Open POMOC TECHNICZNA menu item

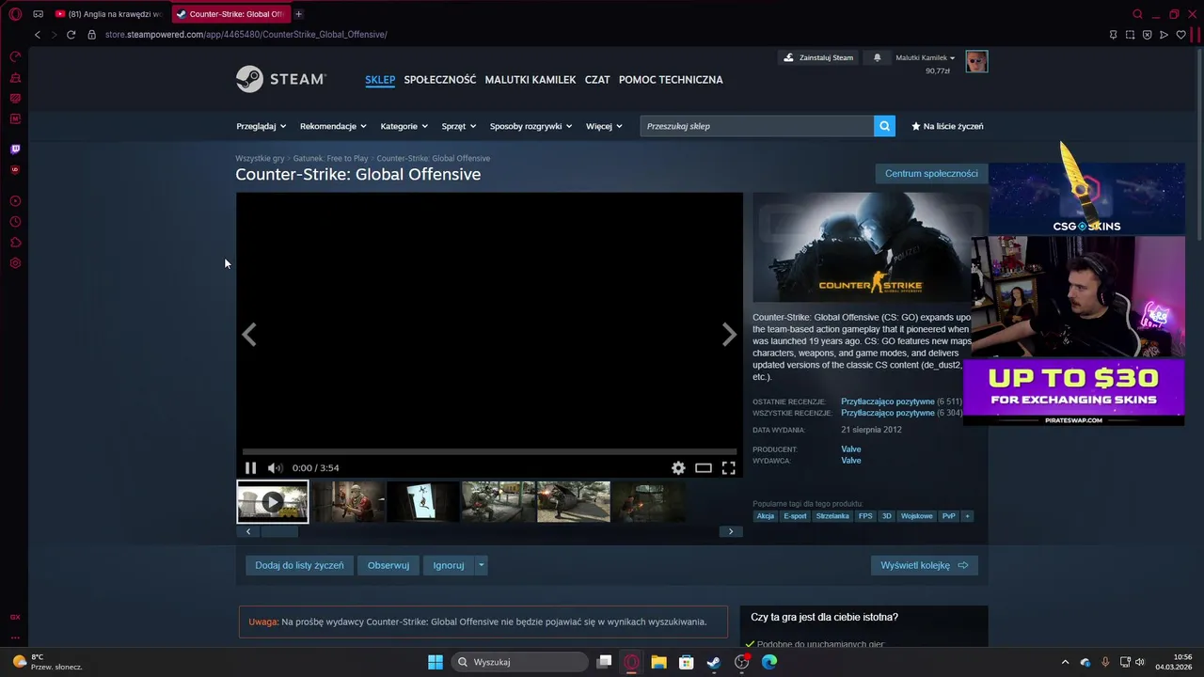coord(671,80)
